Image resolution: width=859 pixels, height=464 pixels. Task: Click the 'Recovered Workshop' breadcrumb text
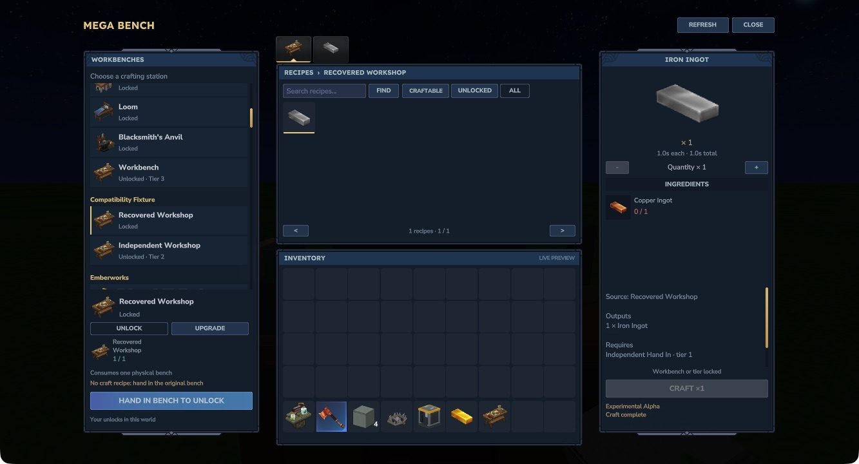coord(365,73)
